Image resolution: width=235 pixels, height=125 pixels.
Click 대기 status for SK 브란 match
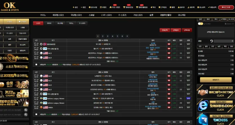188,44
